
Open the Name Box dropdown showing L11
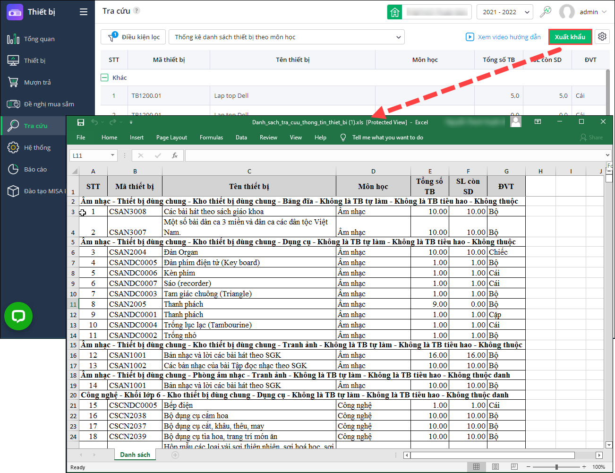pyautogui.click(x=112, y=155)
